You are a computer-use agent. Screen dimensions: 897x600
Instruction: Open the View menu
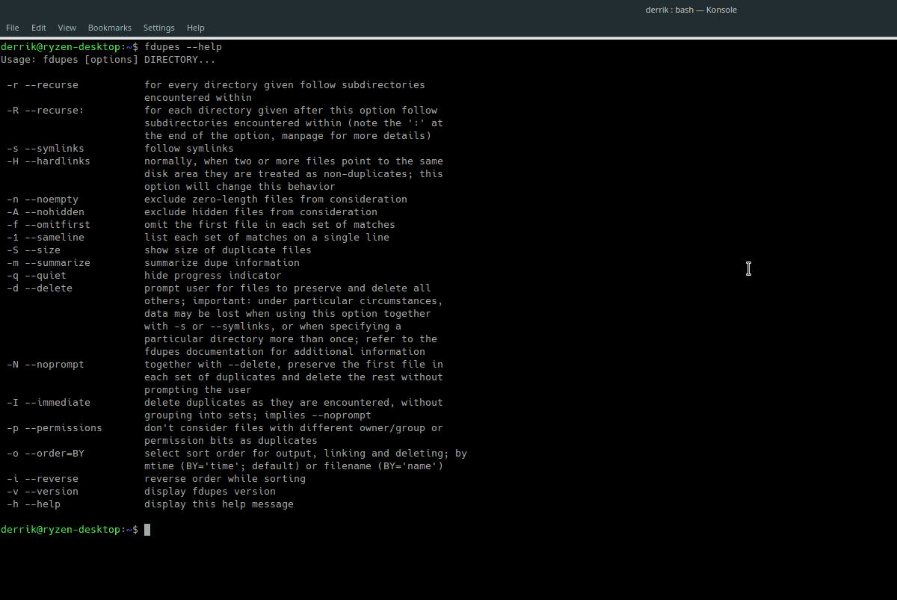pyautogui.click(x=67, y=28)
